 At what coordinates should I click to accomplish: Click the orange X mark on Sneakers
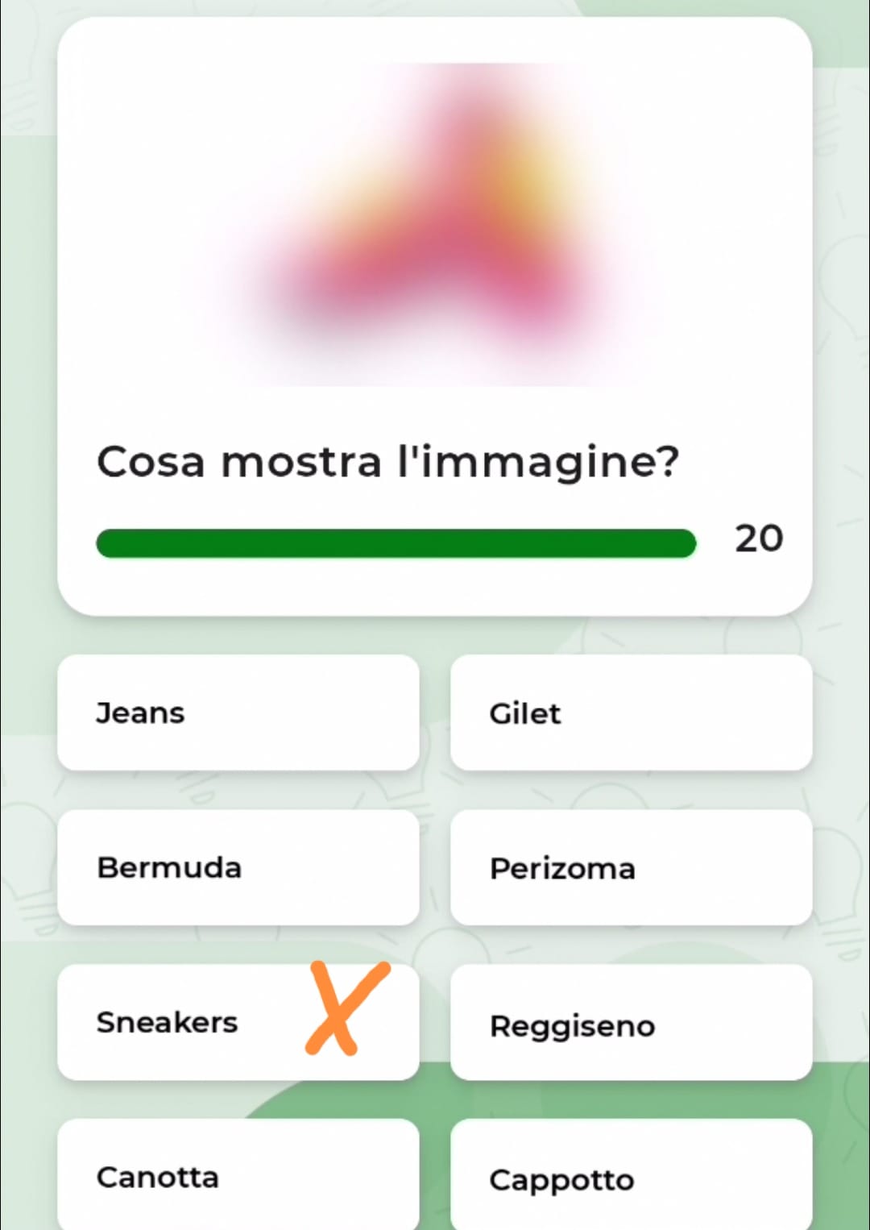346,1009
